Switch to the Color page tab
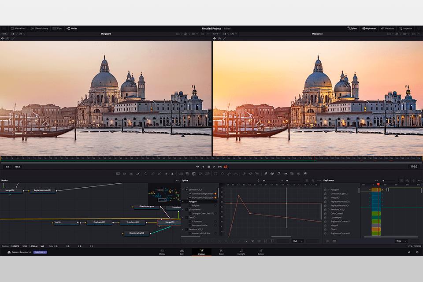 coord(221,252)
